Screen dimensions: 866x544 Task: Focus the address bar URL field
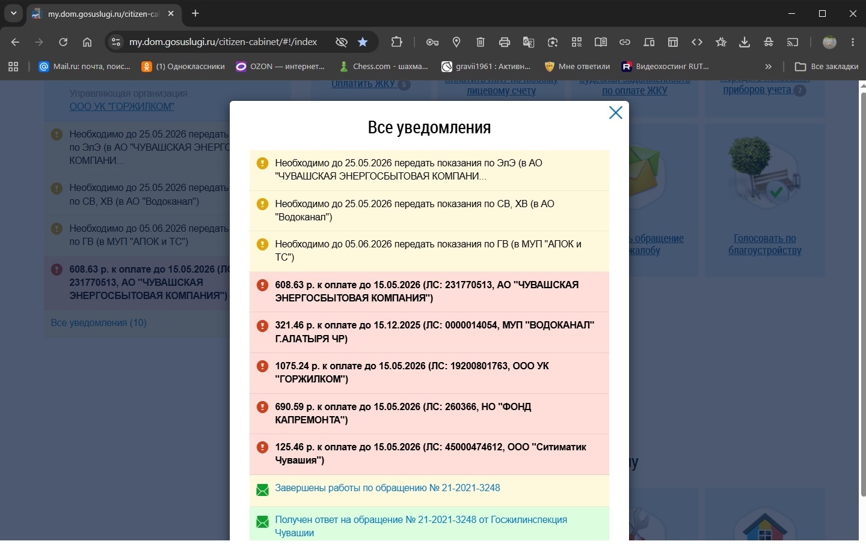223,42
